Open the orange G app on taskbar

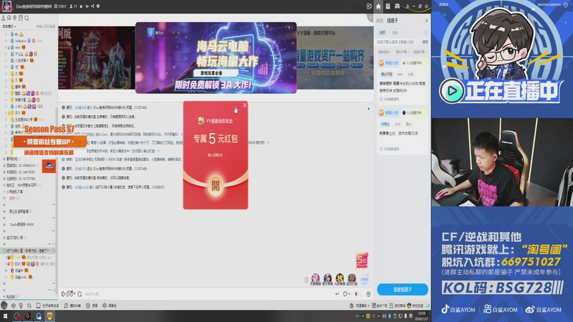pos(28,316)
